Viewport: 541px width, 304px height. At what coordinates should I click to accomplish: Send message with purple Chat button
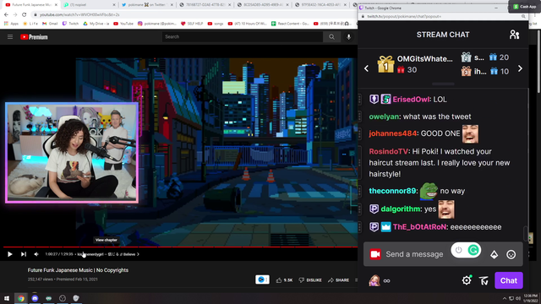509,280
